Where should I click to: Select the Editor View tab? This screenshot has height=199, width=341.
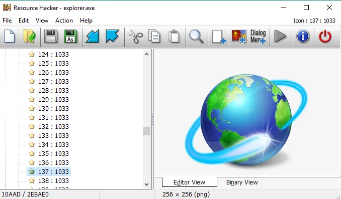190,182
